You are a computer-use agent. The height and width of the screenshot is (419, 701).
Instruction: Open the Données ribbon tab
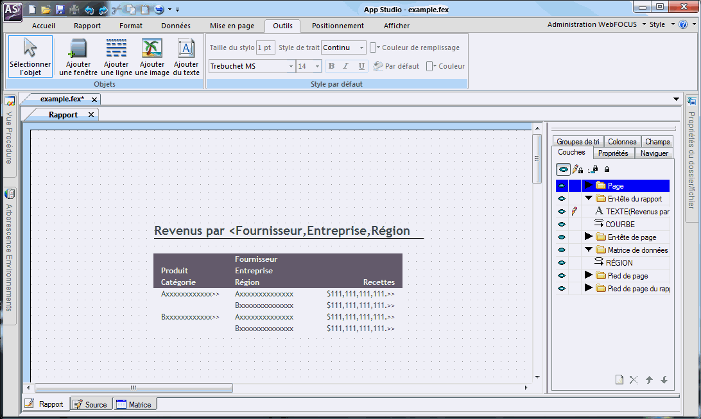(176, 26)
